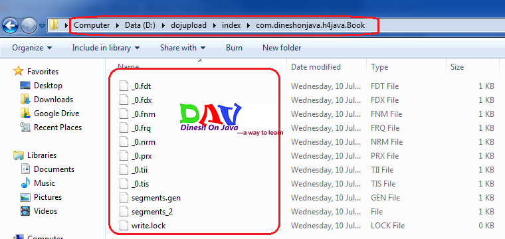This screenshot has height=239, width=505.
Task: Select the _0.fdt file
Action: [x=141, y=86]
